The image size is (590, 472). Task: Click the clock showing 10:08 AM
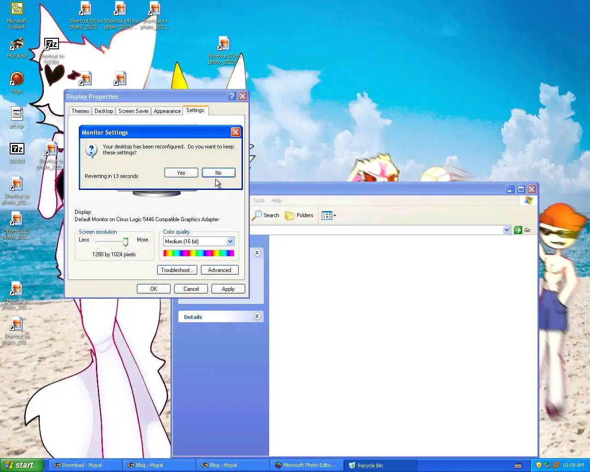pyautogui.click(x=573, y=465)
